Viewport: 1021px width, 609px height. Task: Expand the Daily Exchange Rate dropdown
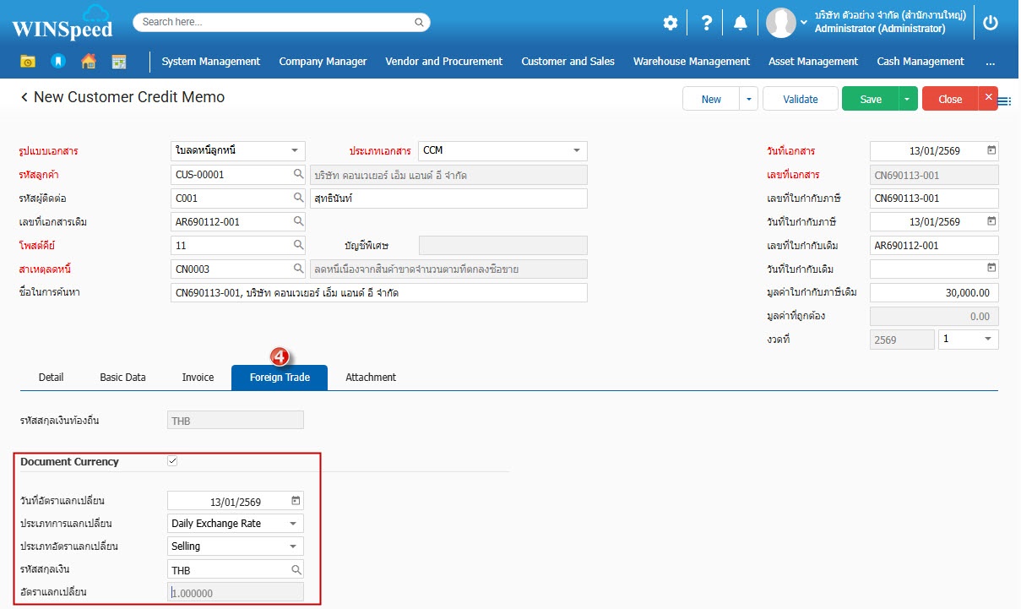coord(293,524)
